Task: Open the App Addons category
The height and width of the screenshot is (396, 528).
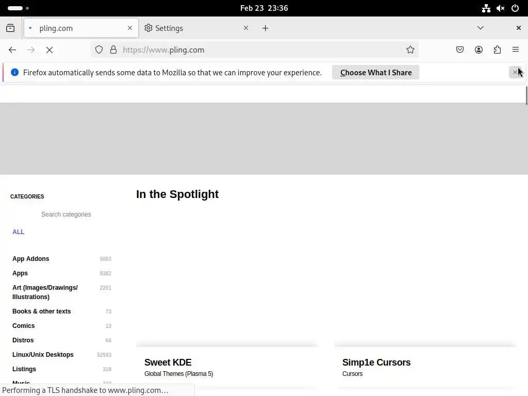Action: pos(30,259)
